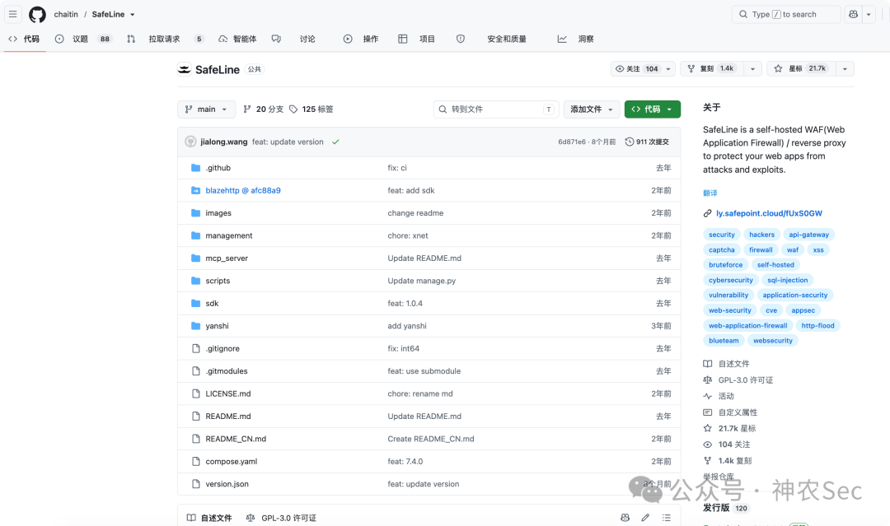Open the compose.yaml file

click(231, 462)
